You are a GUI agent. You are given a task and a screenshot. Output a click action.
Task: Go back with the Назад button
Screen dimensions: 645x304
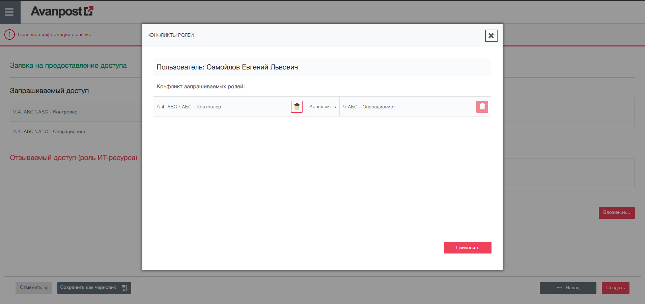point(568,288)
